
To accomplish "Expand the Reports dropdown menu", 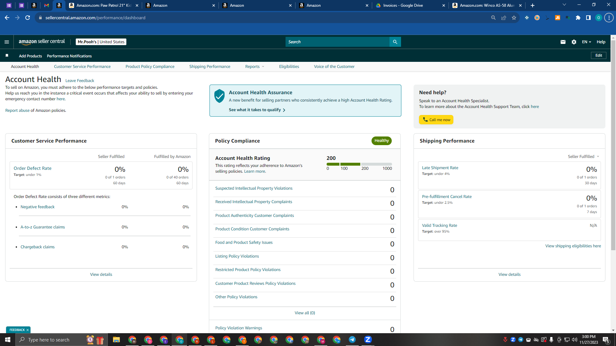I will (x=255, y=67).
